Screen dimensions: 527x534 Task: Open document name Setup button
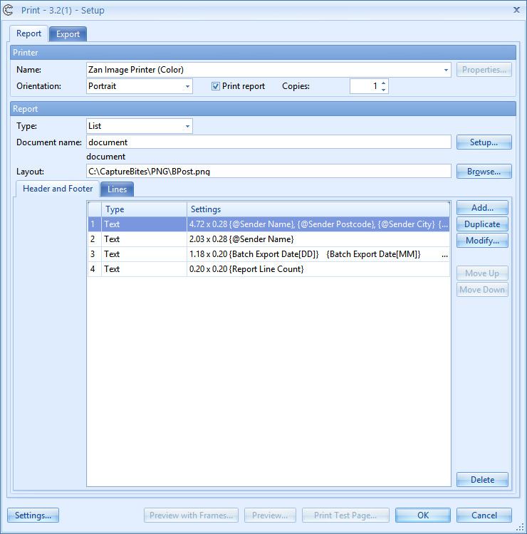coord(484,142)
